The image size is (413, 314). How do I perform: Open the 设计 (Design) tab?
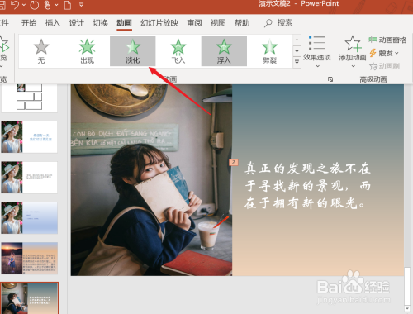coord(76,23)
